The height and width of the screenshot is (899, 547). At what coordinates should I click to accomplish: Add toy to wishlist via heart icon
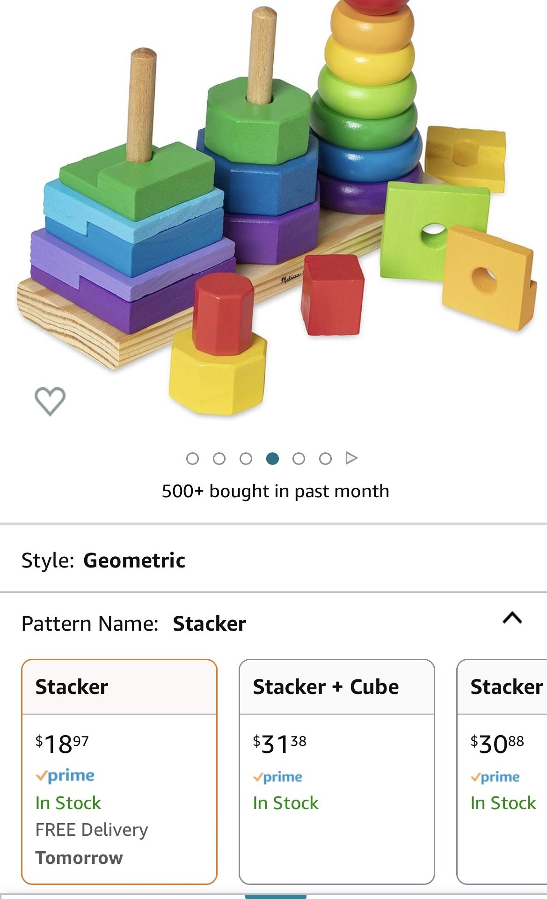pos(50,401)
